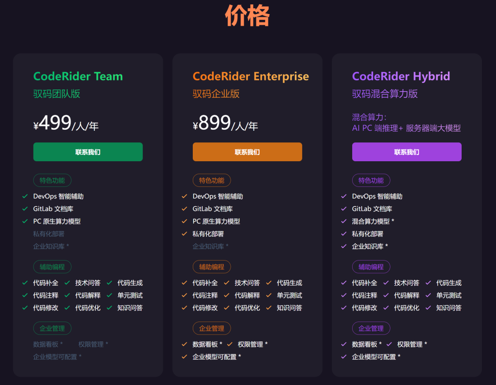Click disabled 私有化部署 in Team card

tap(49, 234)
